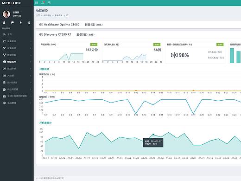Click the PACS system count label

[x=216, y=58]
